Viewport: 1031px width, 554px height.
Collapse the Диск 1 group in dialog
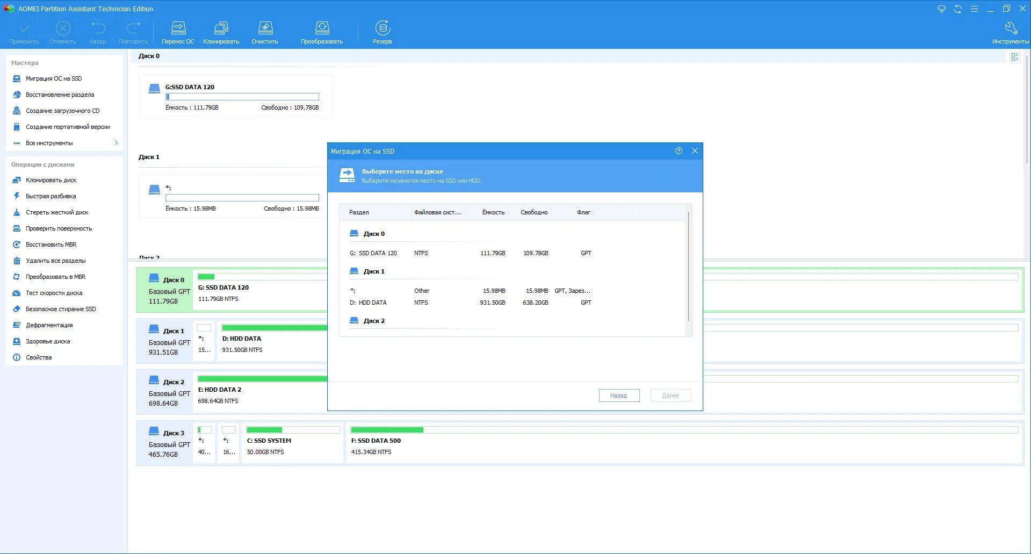click(x=374, y=271)
